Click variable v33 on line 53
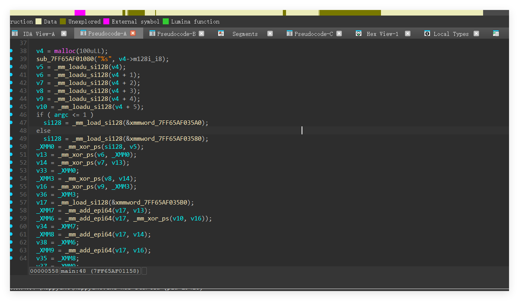 (x=41, y=171)
